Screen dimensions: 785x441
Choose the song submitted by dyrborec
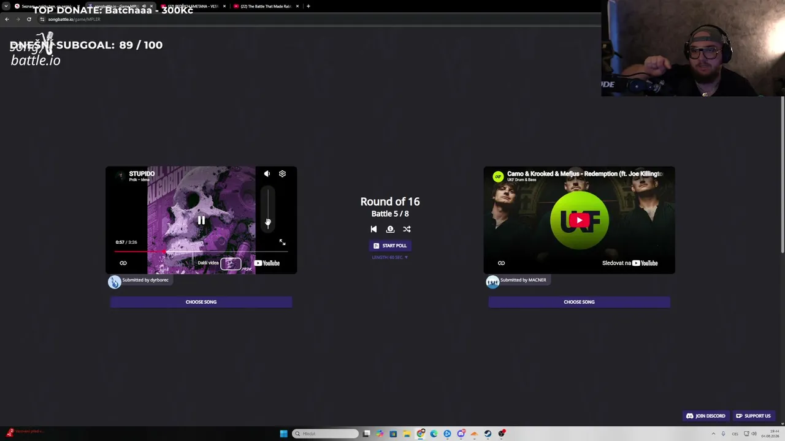click(x=201, y=302)
